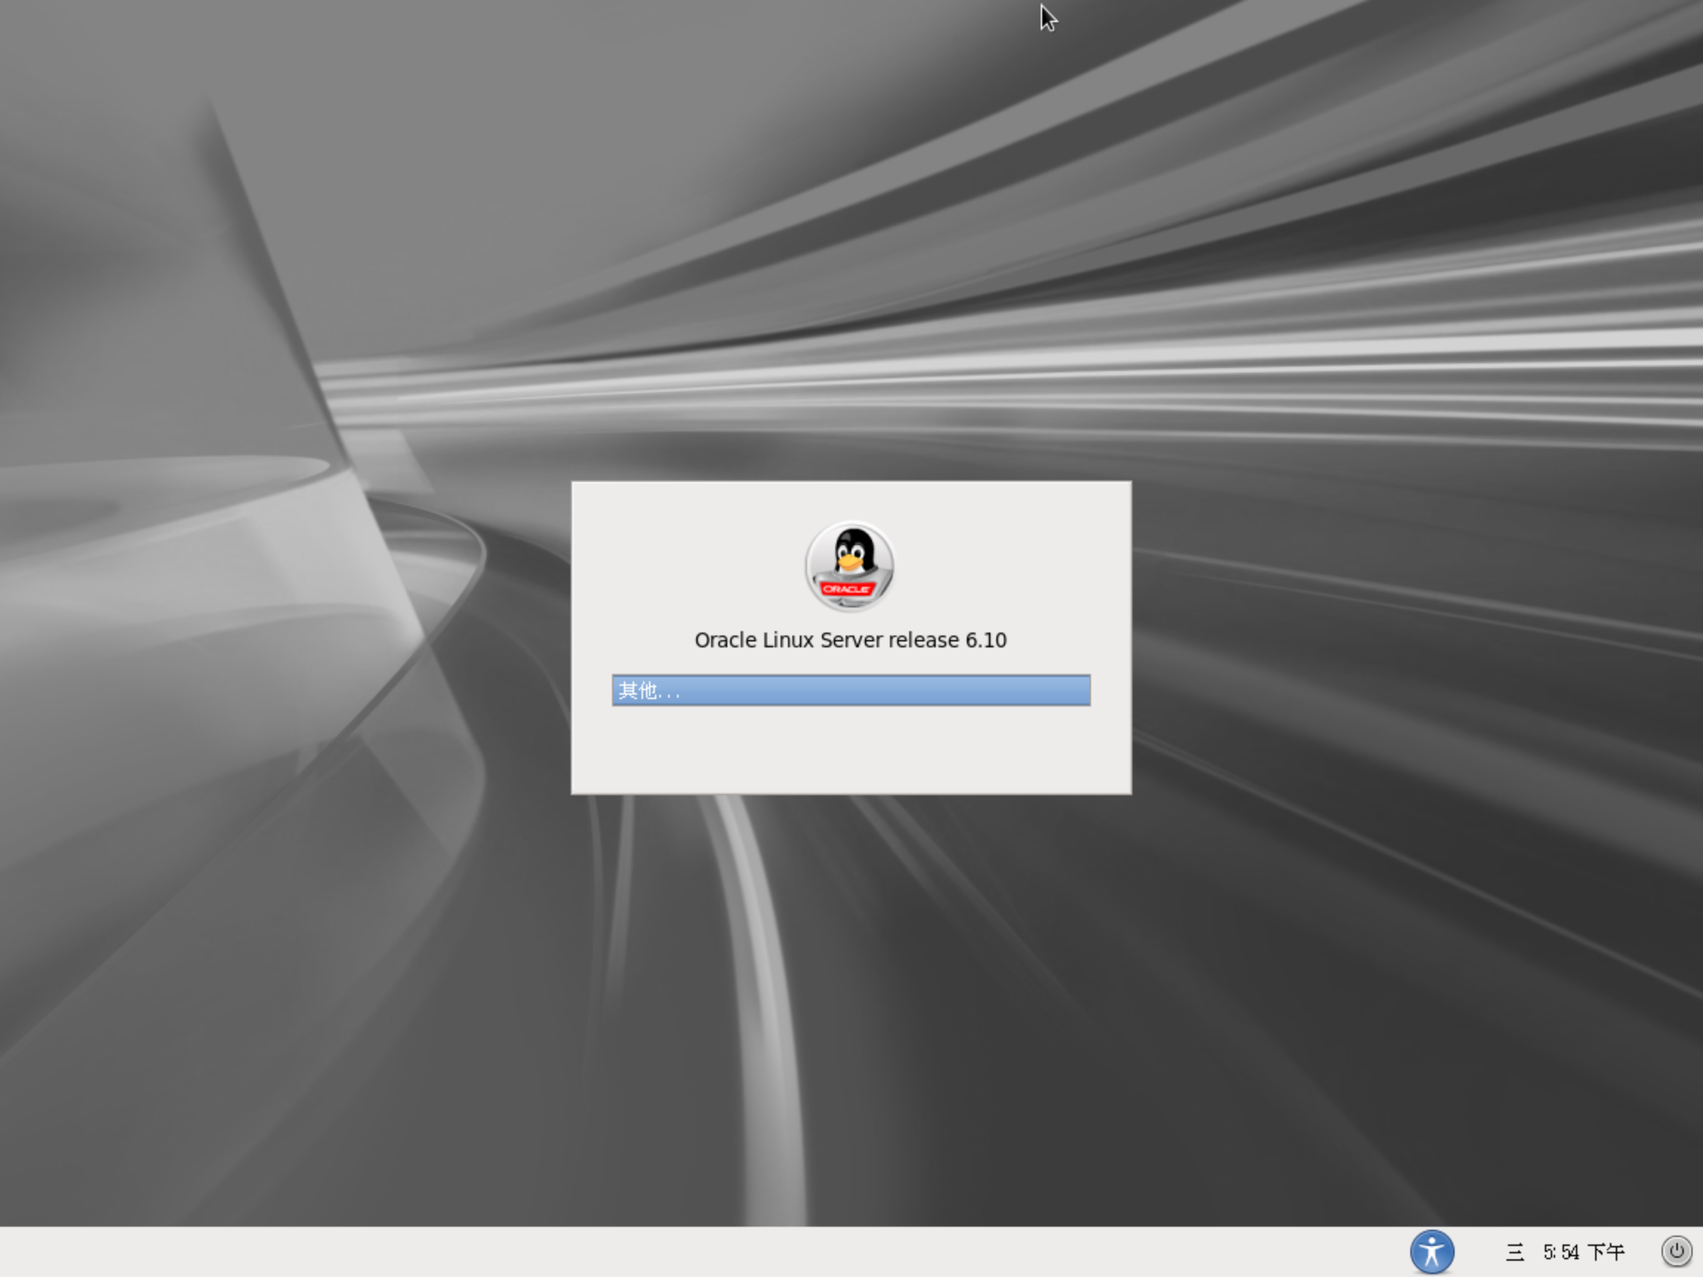Screen dimensions: 1703x1277
Task: Click the 三 weekday label
Action: click(x=1515, y=1253)
